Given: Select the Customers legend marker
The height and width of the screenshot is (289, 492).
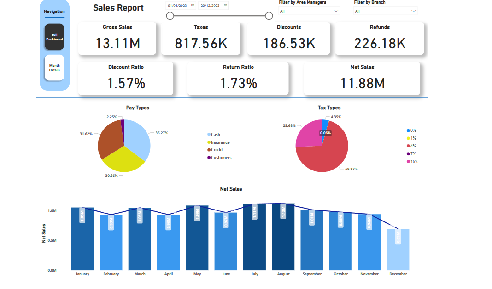Looking at the screenshot, I should point(209,158).
